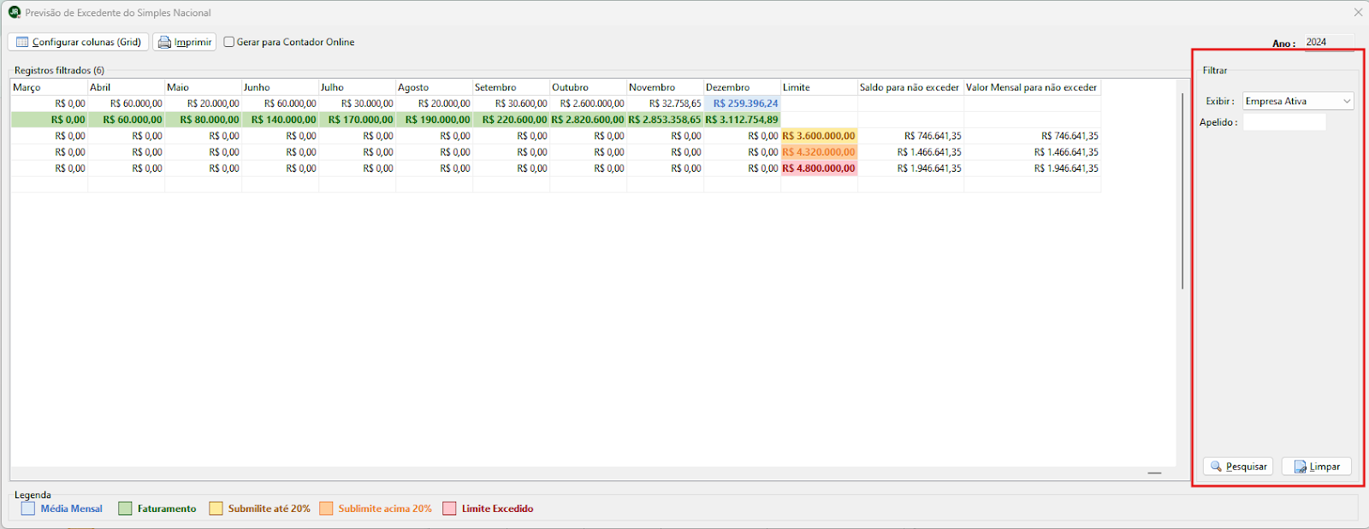Click the Dezembro column header
This screenshot has height=529, width=1369.
click(741, 87)
